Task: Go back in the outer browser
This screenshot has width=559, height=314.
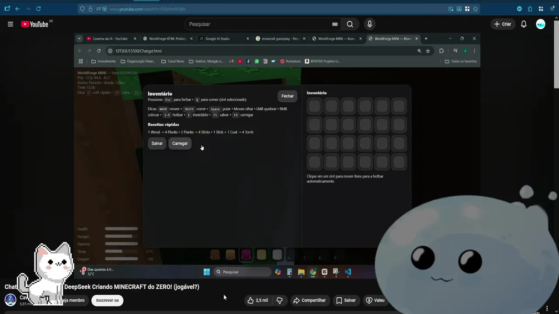Action: tap(17, 9)
